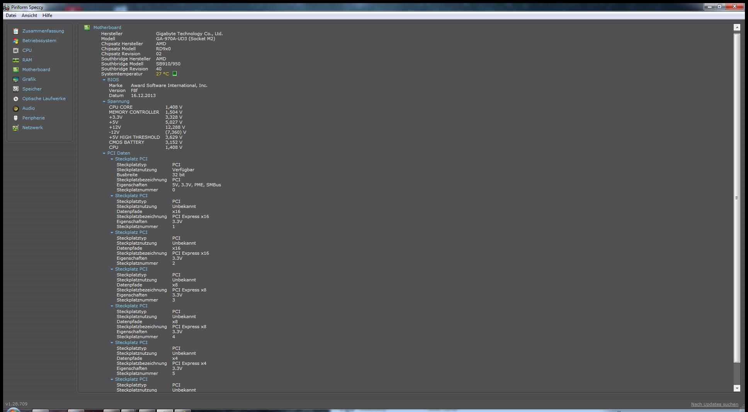Click the CMOS BATTERY value 3,152 V
Screen dimensions: 748x412
(x=174, y=142)
